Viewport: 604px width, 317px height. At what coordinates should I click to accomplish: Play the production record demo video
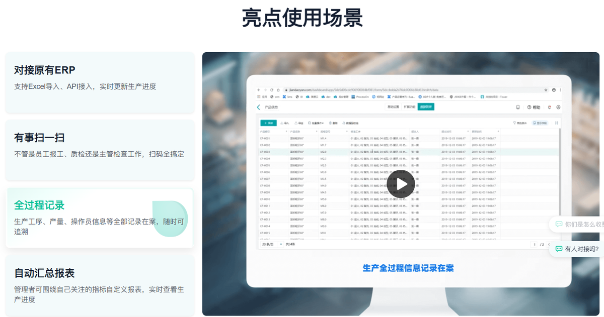pyautogui.click(x=401, y=184)
